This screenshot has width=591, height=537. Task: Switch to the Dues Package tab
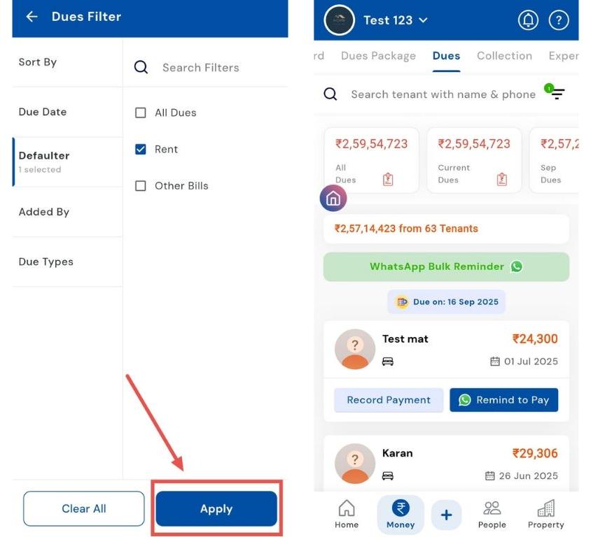click(378, 56)
